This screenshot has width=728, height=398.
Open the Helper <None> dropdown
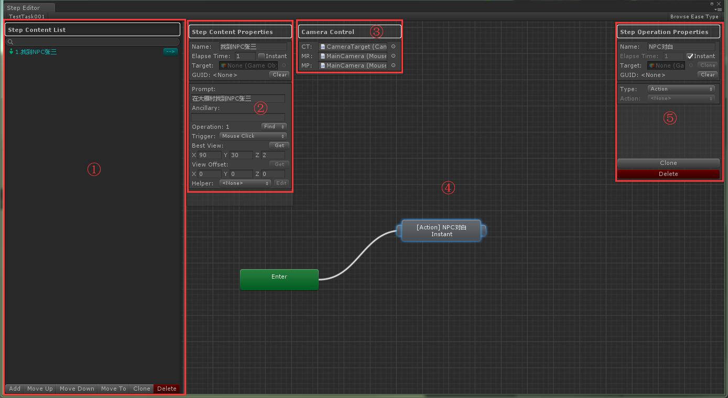(245, 183)
